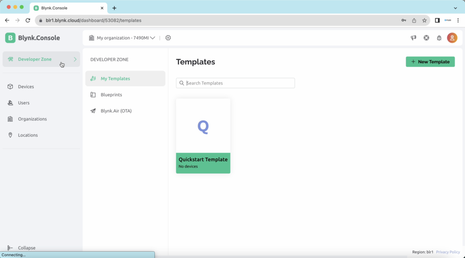
Task: Click the share page icon
Action: (414, 20)
